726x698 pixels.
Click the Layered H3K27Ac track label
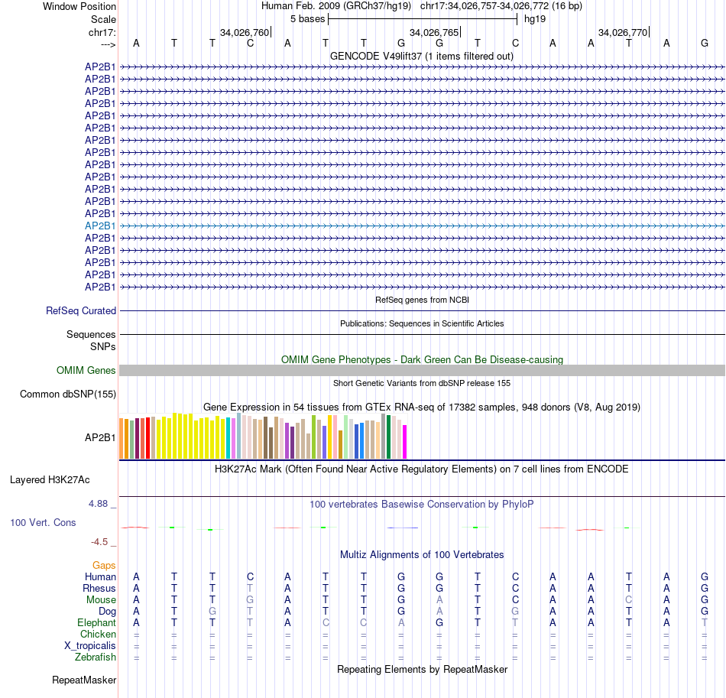pos(50,480)
